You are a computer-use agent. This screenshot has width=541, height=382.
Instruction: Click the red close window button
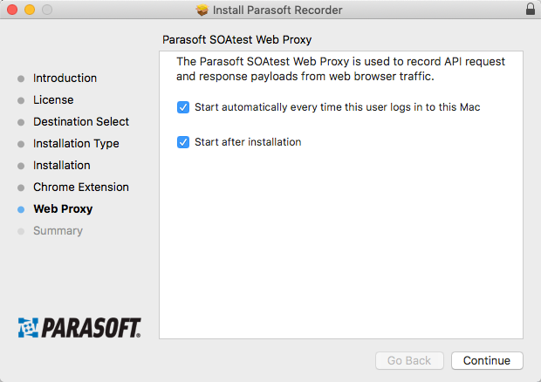pos(12,10)
